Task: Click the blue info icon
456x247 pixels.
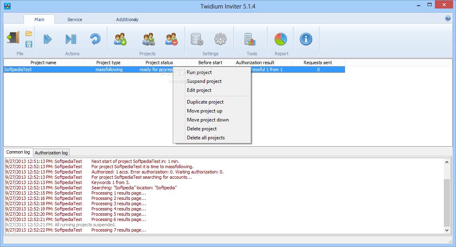Action: pos(306,39)
